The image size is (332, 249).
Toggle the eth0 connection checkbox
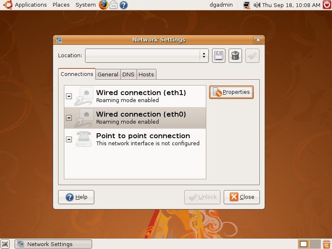point(69,118)
